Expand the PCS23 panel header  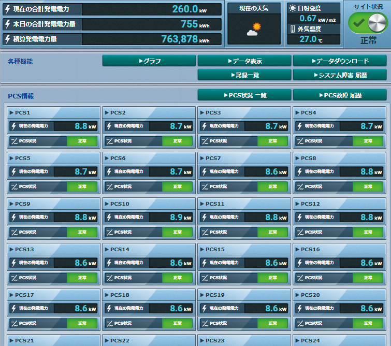click(244, 340)
